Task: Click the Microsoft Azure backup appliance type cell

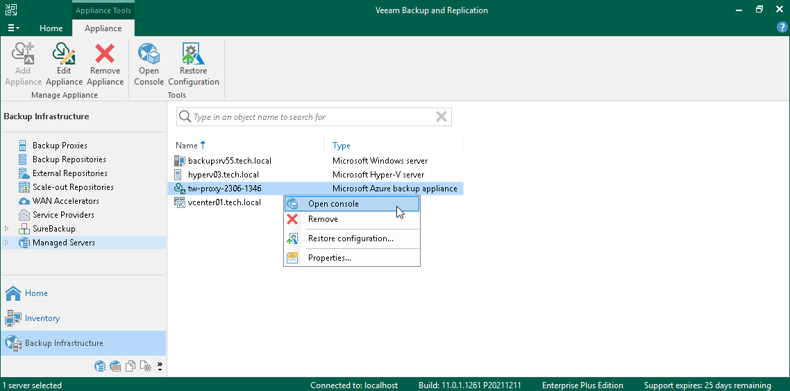Action: (x=395, y=189)
